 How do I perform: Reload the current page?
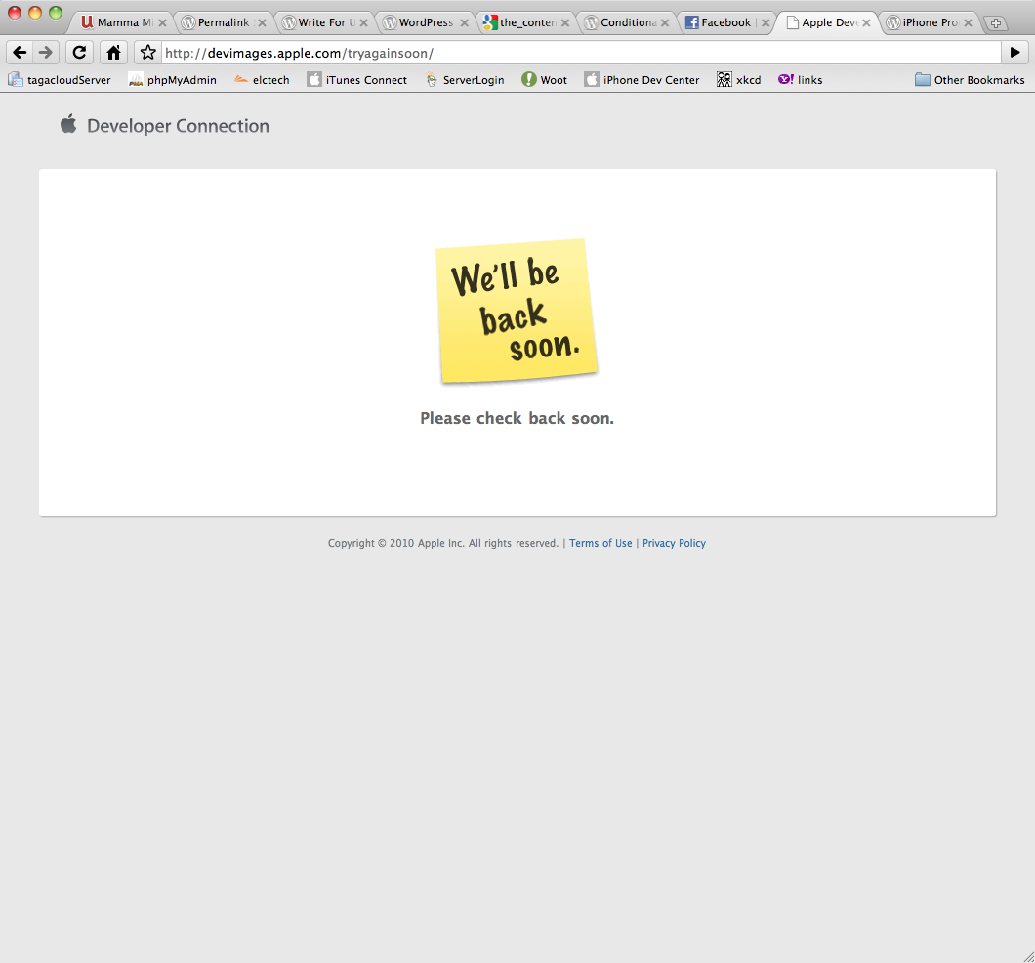point(79,53)
